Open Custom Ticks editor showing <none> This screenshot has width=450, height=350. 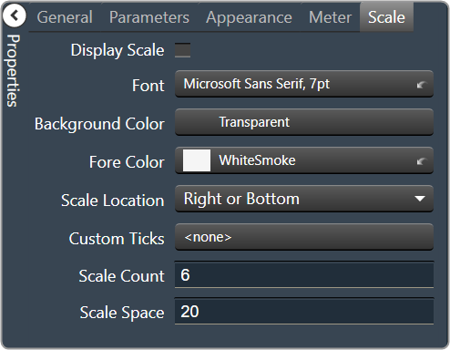click(x=304, y=237)
